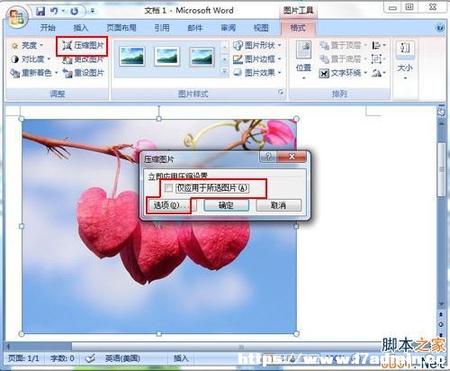
Task: Switch to the 审阅 tab
Action: click(228, 28)
